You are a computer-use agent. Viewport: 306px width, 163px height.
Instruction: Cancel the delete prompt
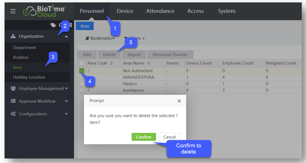tap(169, 137)
